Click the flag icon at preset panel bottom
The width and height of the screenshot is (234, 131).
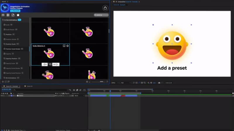tap(8, 82)
